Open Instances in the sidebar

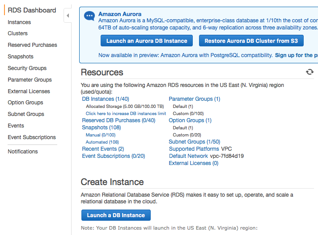19,22
